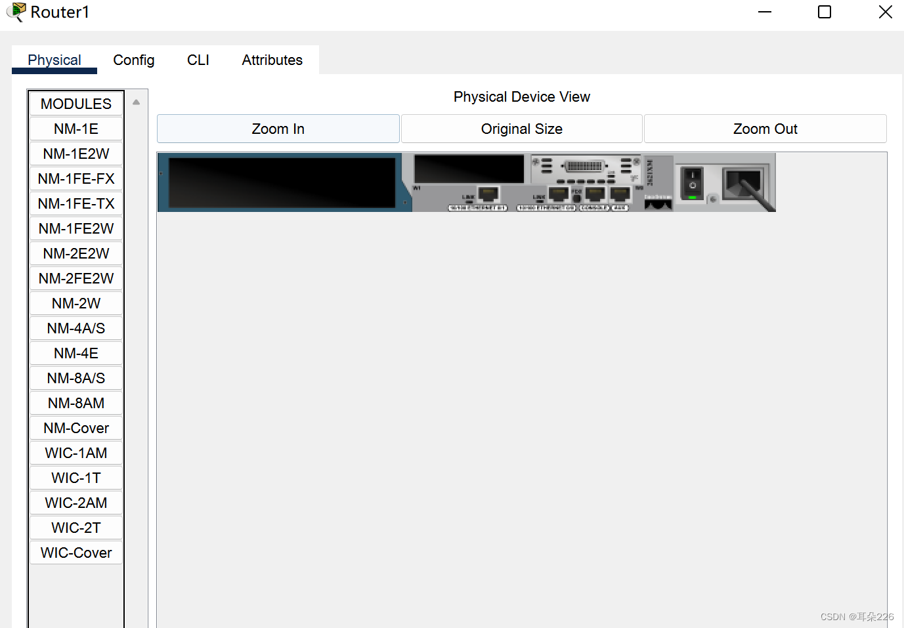Click the Cisco Systems logo on router
Viewport: 904px width, 628px height.
coord(658,203)
